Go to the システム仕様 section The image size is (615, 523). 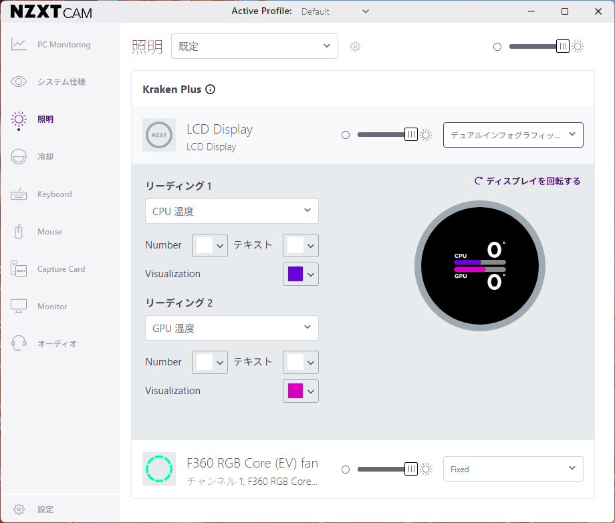pyautogui.click(x=61, y=82)
